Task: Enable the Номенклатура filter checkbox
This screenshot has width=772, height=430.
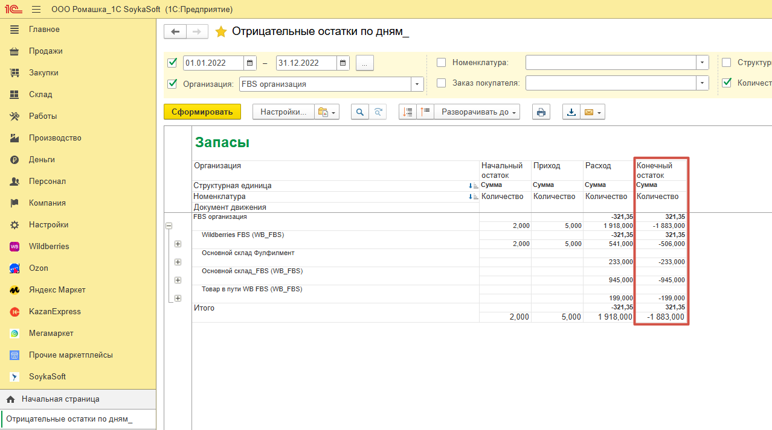Action: point(441,63)
